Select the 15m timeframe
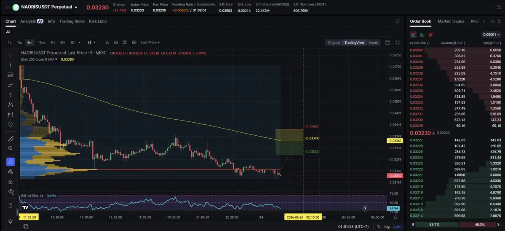The width and height of the screenshot is (505, 231). 41,43
